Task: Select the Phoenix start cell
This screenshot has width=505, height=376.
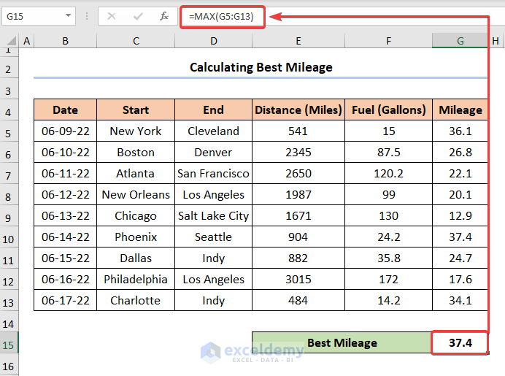Action: pos(136,237)
